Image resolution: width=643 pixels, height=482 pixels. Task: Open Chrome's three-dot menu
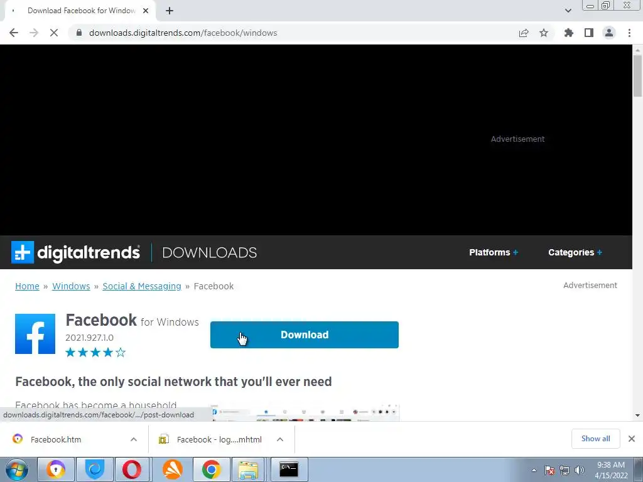point(629,33)
